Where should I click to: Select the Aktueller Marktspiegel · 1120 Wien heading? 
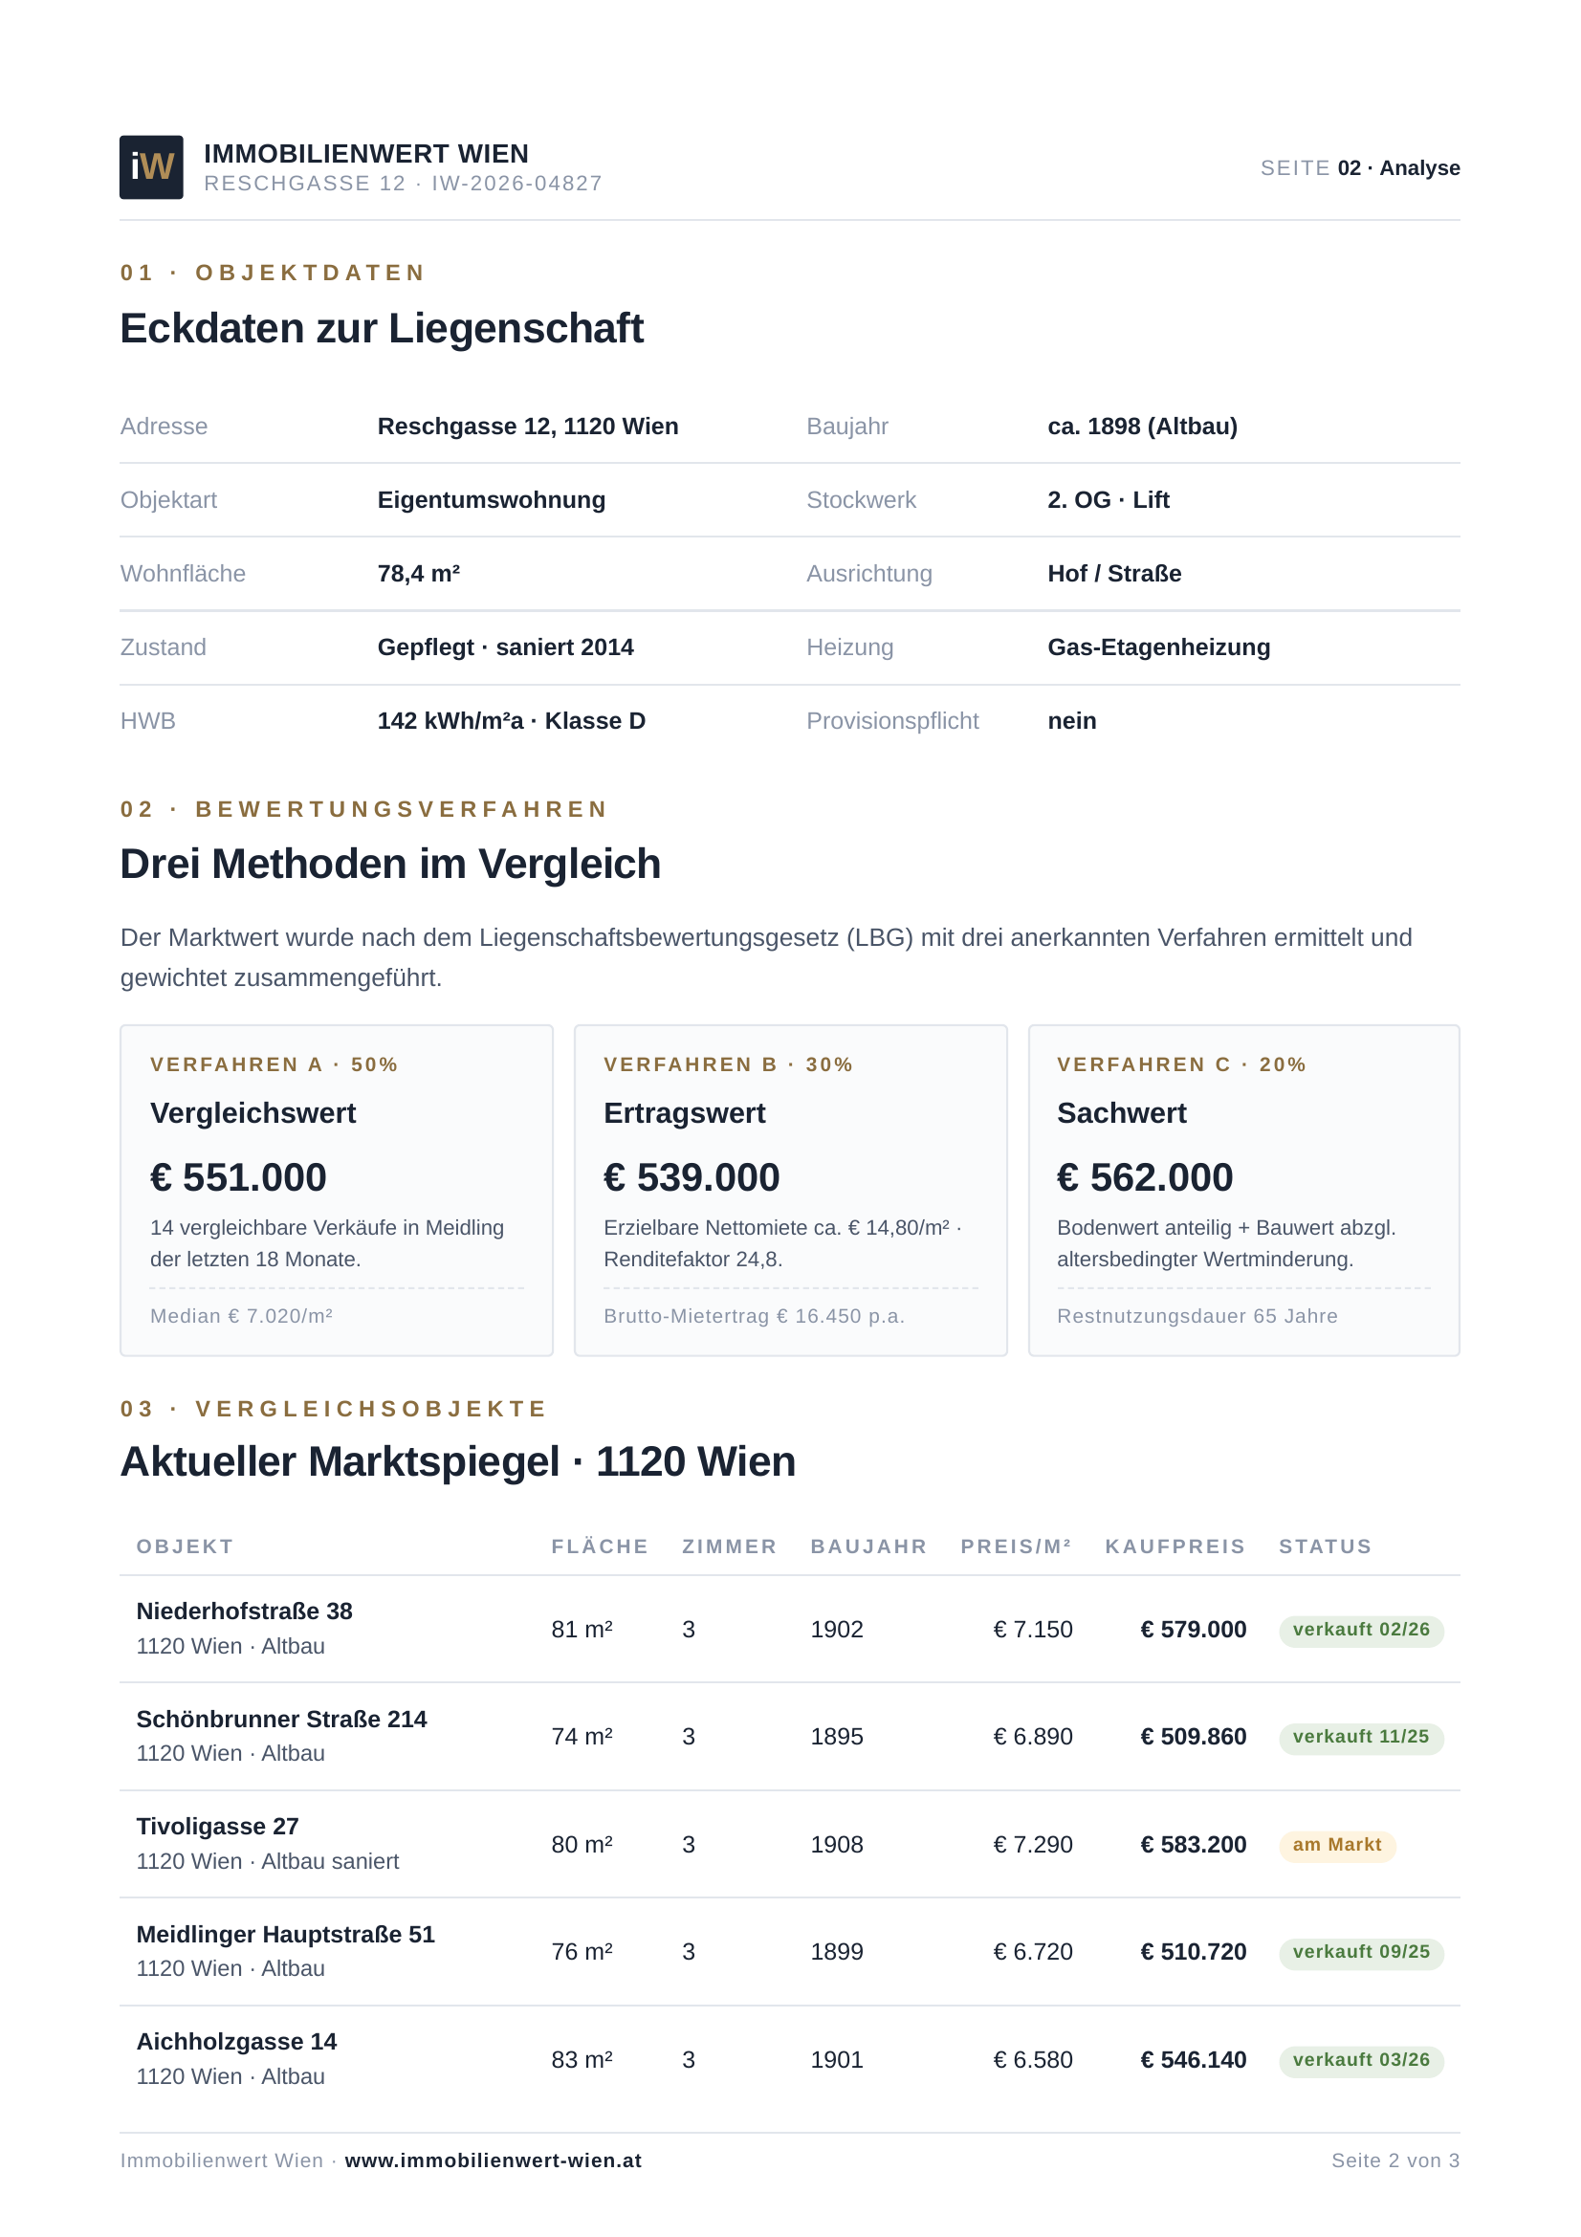point(458,1462)
